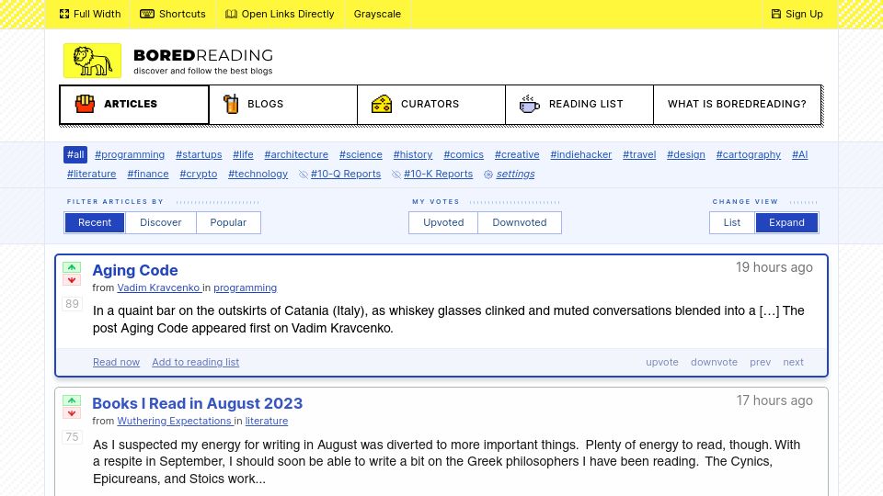Image resolution: width=883 pixels, height=496 pixels.
Task: Open tag settings link
Action: (515, 175)
